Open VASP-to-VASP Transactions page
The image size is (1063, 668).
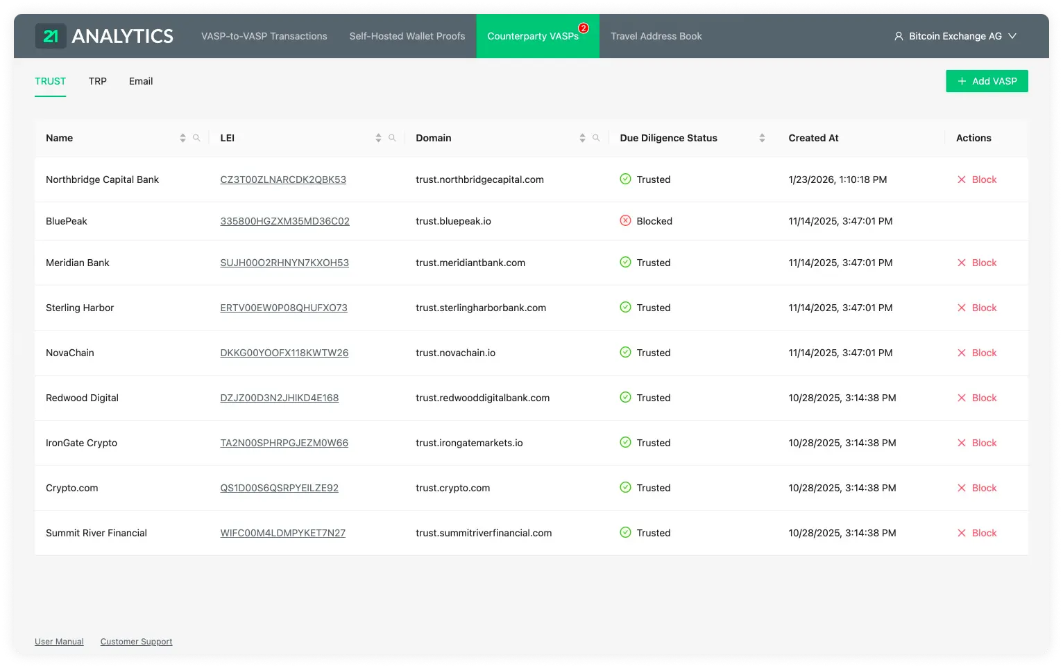pyautogui.click(x=264, y=36)
